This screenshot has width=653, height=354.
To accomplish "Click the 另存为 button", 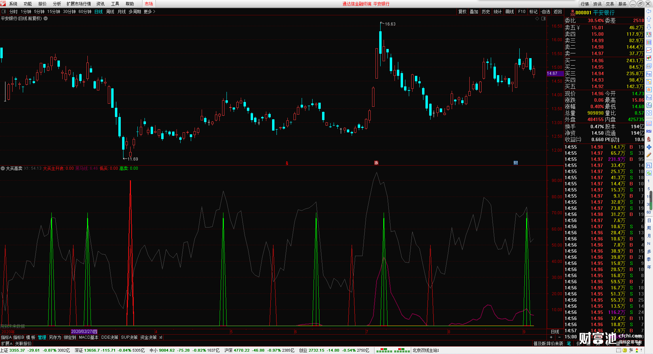I will pos(55,337).
